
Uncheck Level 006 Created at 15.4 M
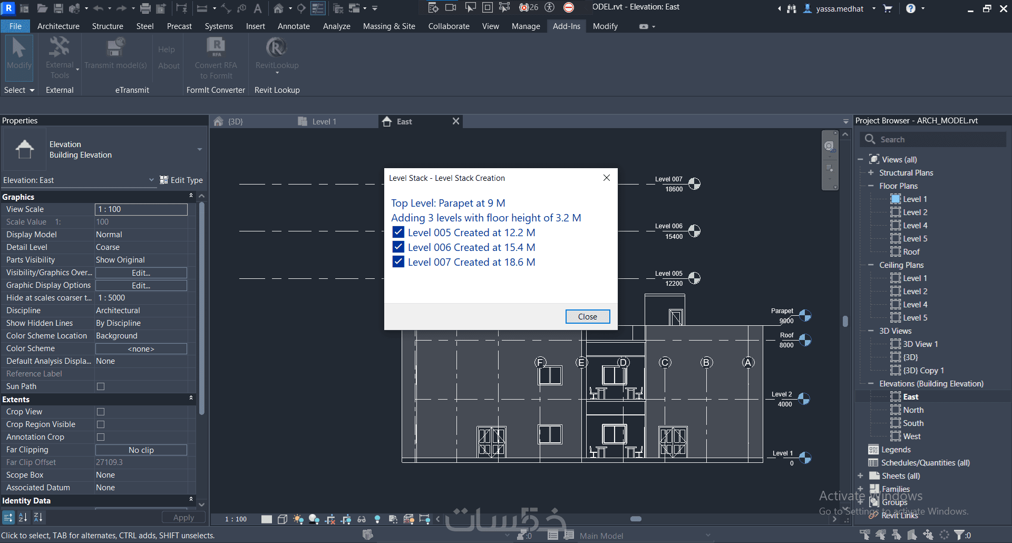[x=398, y=247]
